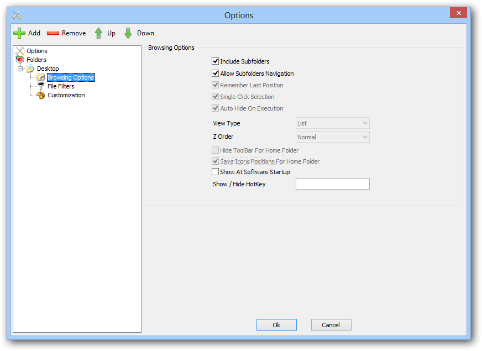Click the green Up arrow icon
482x351 pixels.
[98, 33]
